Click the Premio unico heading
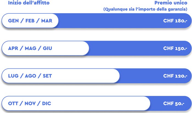192x113 pixels. coord(171,3)
